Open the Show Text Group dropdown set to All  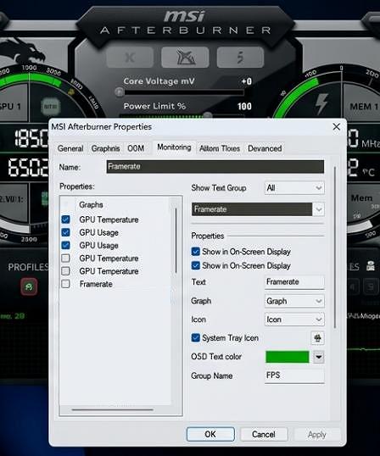coord(294,188)
